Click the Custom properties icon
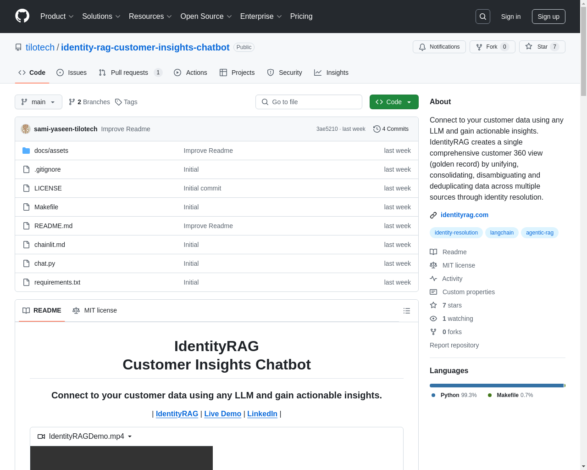 [x=433, y=292]
